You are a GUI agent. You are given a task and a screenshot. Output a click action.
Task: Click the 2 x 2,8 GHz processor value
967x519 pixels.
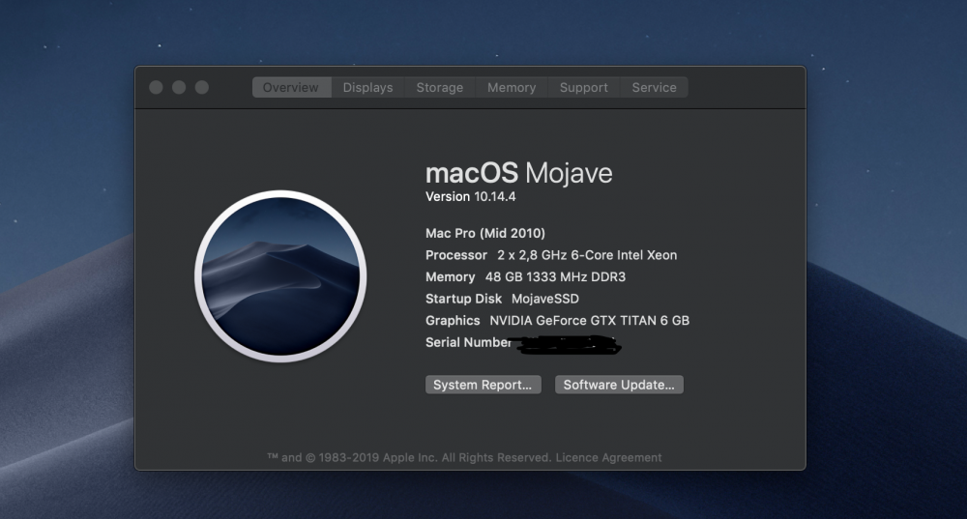pyautogui.click(x=587, y=255)
